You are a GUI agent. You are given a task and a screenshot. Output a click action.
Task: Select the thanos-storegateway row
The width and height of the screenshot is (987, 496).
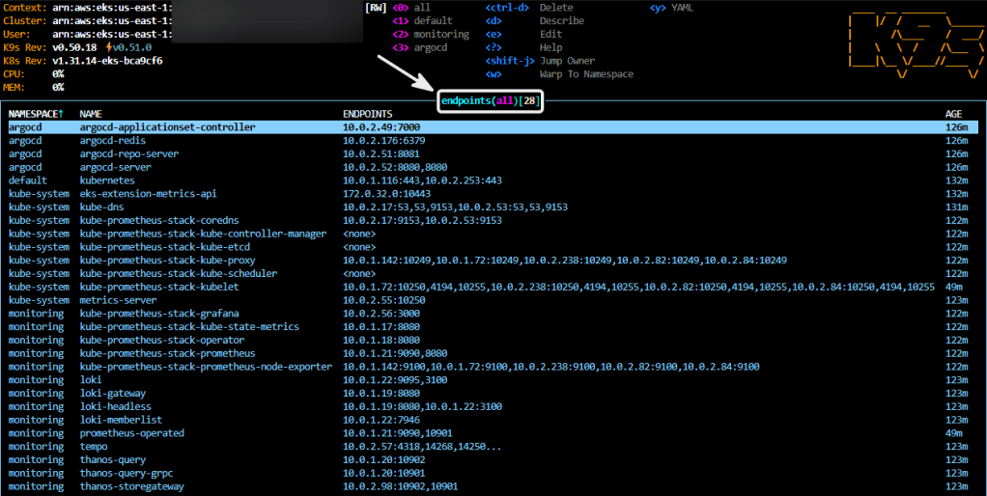pyautogui.click(x=493, y=486)
